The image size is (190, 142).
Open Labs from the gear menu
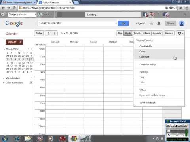tap(159, 82)
